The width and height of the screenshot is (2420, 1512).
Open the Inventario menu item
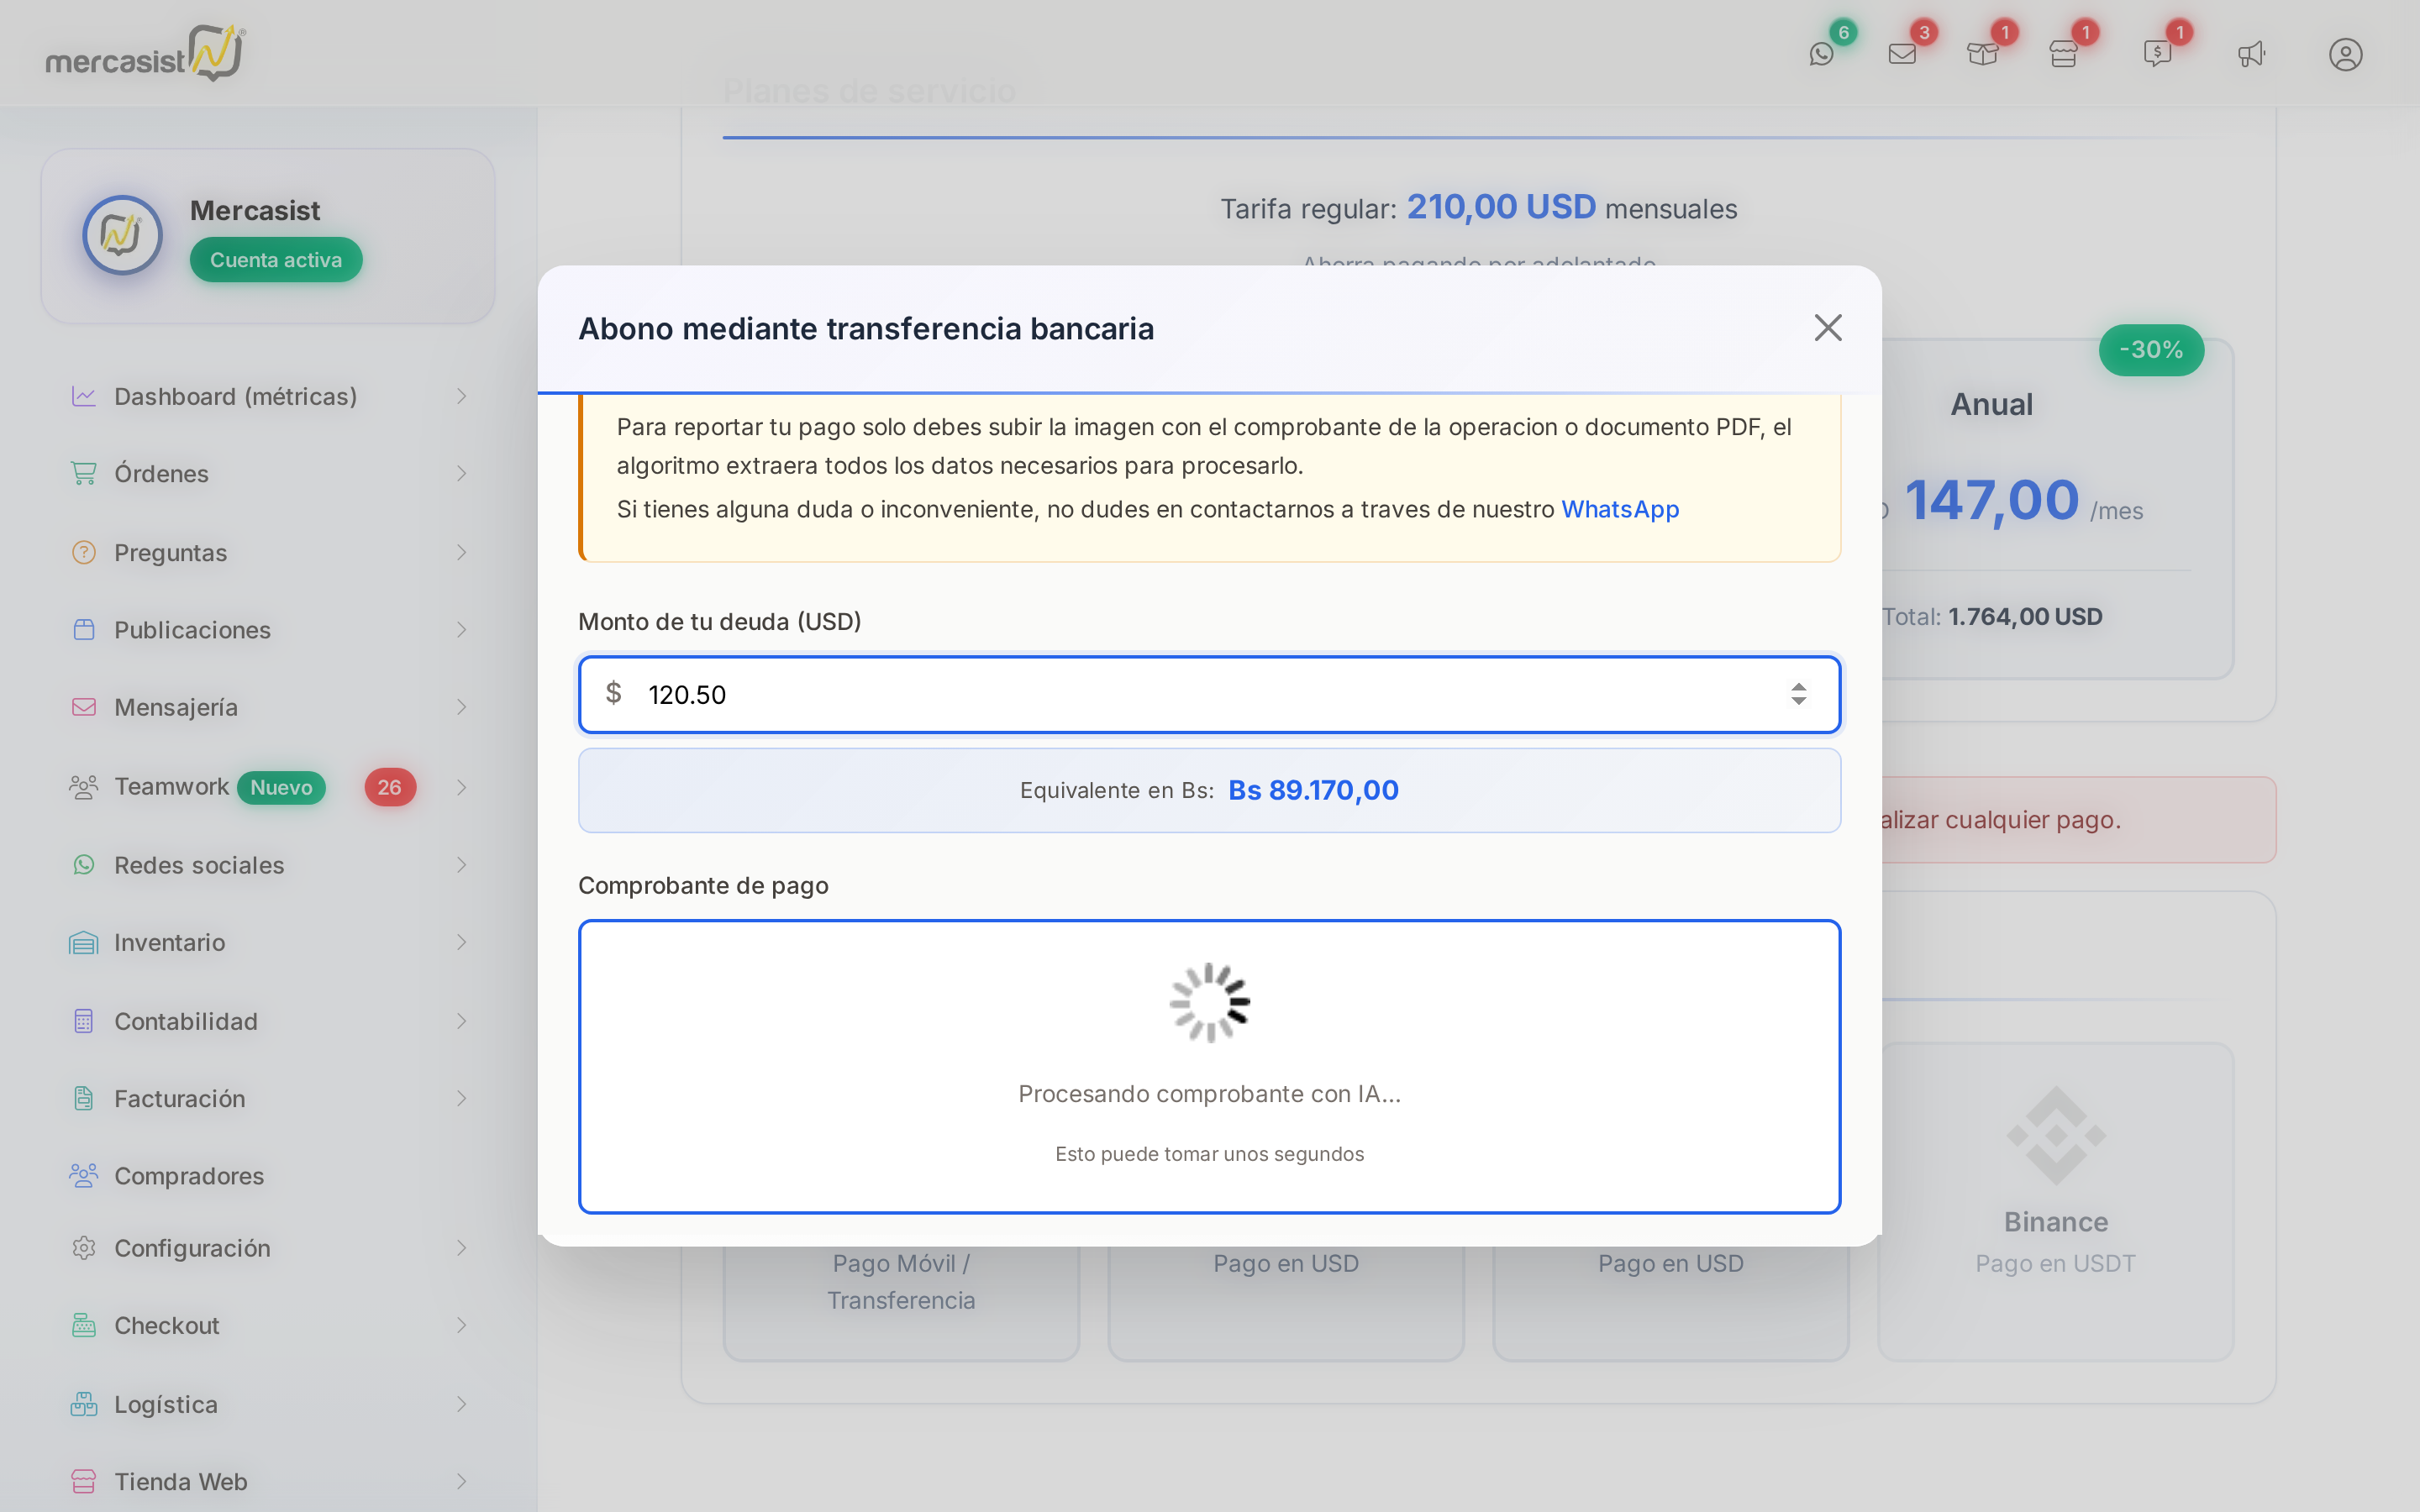[x=268, y=942]
